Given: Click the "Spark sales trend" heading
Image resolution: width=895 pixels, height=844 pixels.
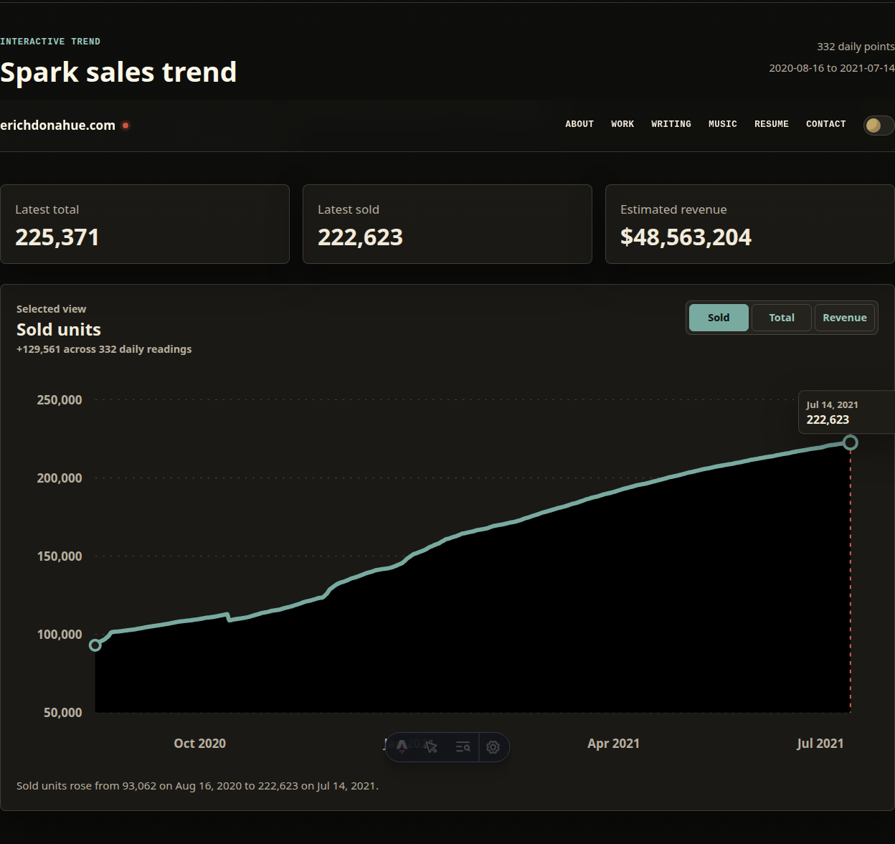Looking at the screenshot, I should 118,72.
